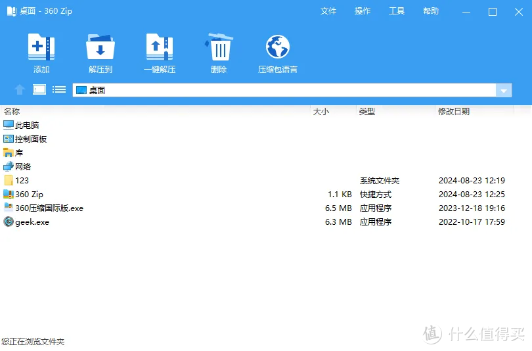This screenshot has height=351, width=532.
Task: Click date 2024-08-23 12:19
Action: [472, 181]
